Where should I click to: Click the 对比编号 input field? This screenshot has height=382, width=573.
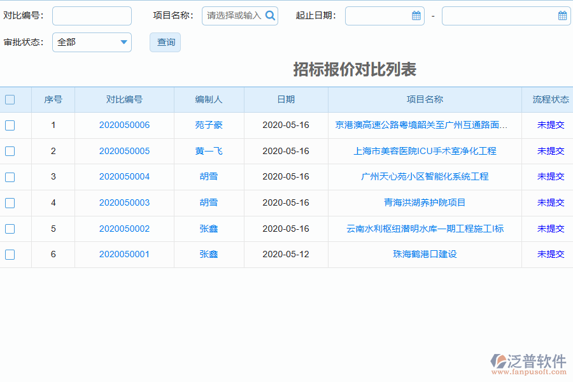click(92, 15)
